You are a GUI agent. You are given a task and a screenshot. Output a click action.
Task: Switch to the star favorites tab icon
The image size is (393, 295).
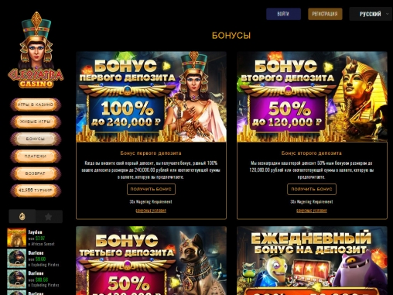pyautogui.click(x=49, y=216)
